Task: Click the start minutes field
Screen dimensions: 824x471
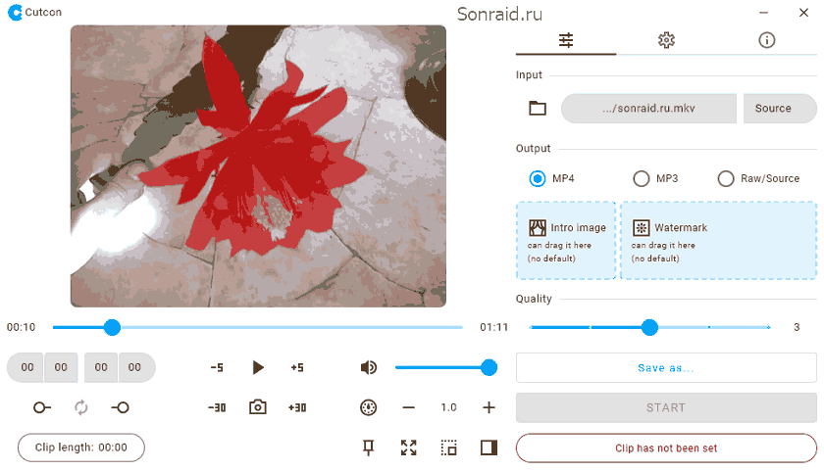Action: (26, 367)
